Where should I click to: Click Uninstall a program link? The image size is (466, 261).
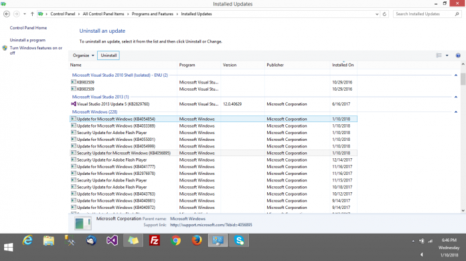[x=27, y=40]
